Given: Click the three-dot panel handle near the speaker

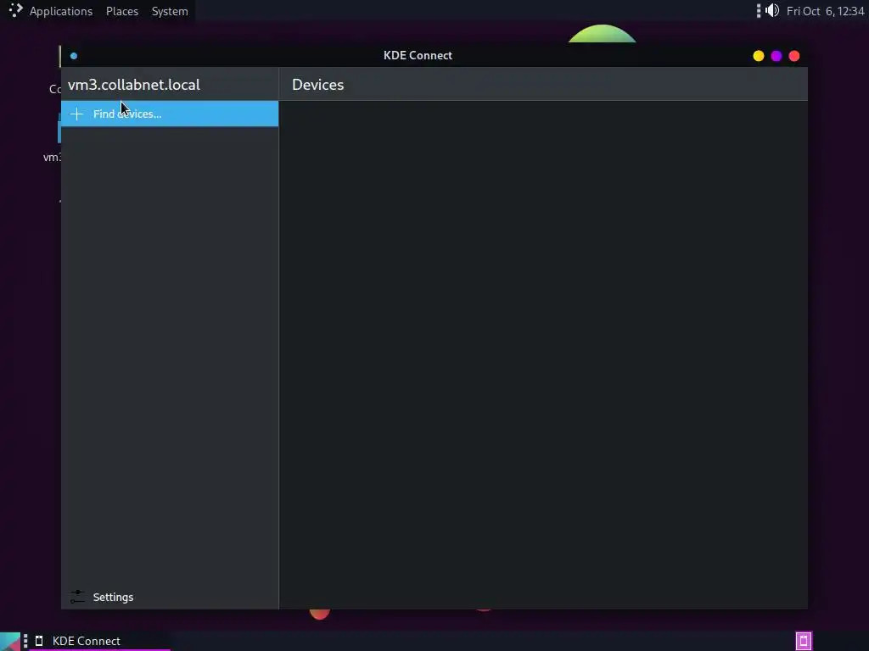Looking at the screenshot, I should [758, 10].
